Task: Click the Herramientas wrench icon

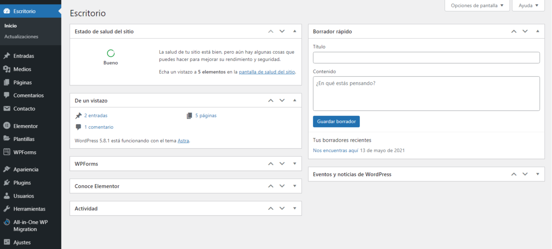Action: (7, 209)
